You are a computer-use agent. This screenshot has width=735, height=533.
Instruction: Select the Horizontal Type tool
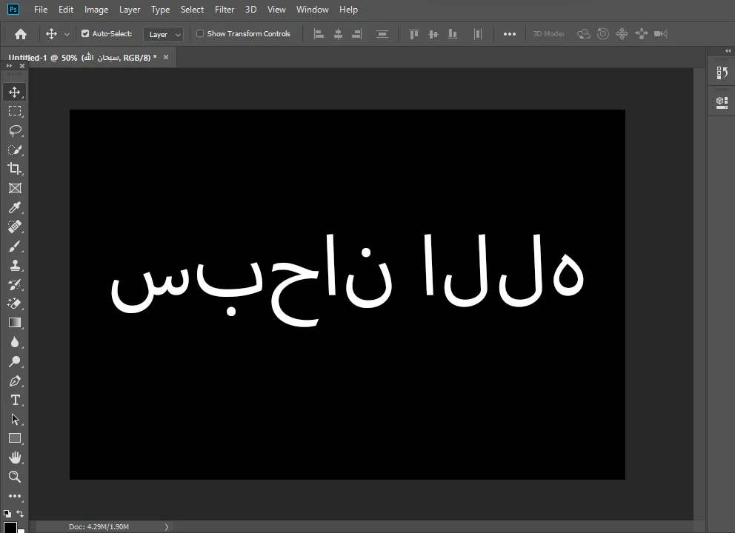[x=15, y=400]
